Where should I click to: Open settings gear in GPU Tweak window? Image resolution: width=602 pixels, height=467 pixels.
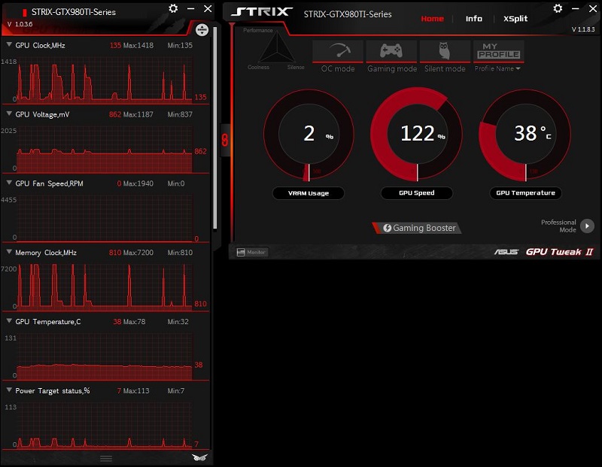coord(558,8)
